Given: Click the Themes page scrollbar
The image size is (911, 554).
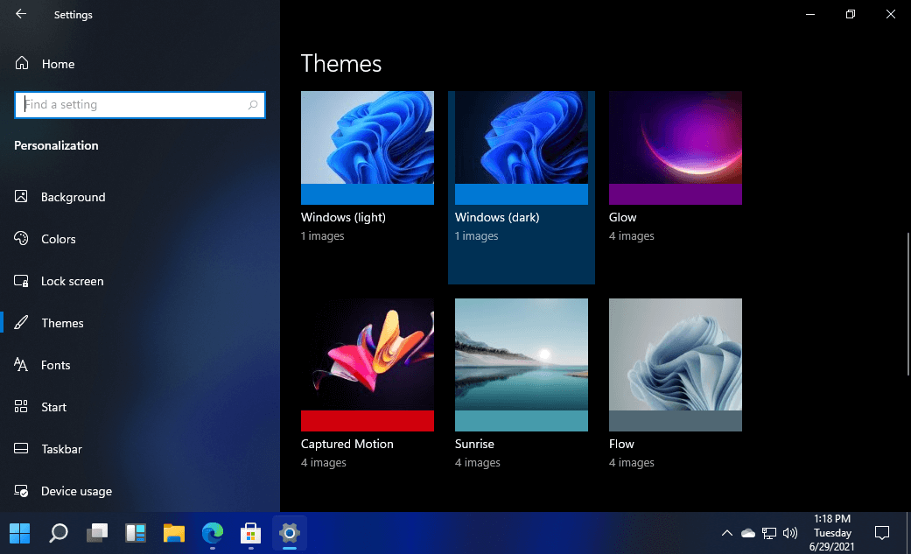Looking at the screenshot, I should (908, 304).
